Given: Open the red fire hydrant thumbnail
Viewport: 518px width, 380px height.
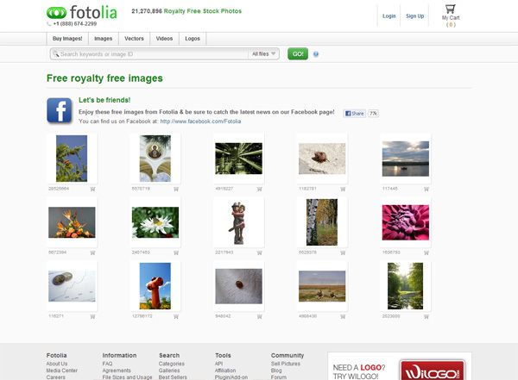Looking at the screenshot, I should [x=155, y=285].
